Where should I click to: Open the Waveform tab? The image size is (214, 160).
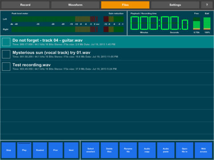point(75,5)
